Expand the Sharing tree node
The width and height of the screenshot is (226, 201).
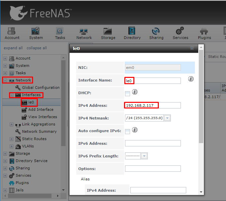point(5,168)
